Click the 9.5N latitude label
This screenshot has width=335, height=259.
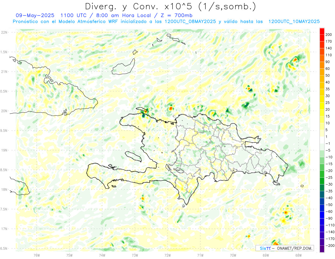coord(4,130)
